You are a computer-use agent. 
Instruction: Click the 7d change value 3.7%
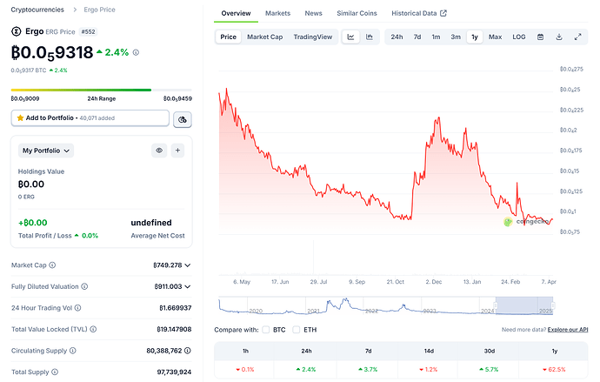(x=368, y=369)
